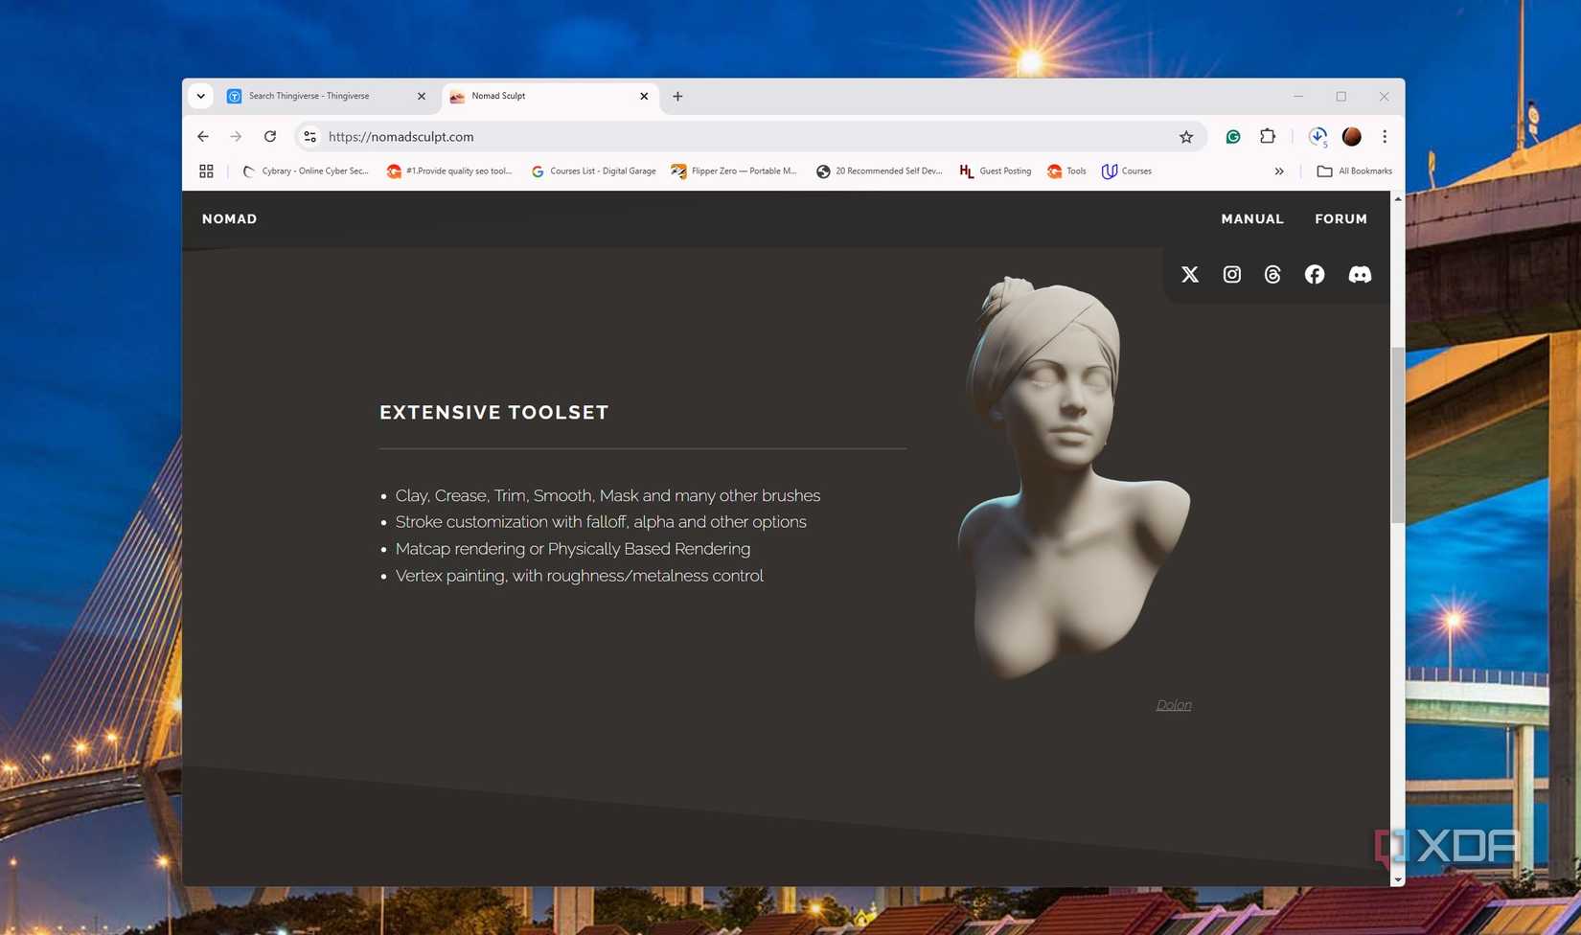This screenshot has height=935, width=1581.
Task: Open the Chrome profile avatar
Action: tap(1352, 137)
